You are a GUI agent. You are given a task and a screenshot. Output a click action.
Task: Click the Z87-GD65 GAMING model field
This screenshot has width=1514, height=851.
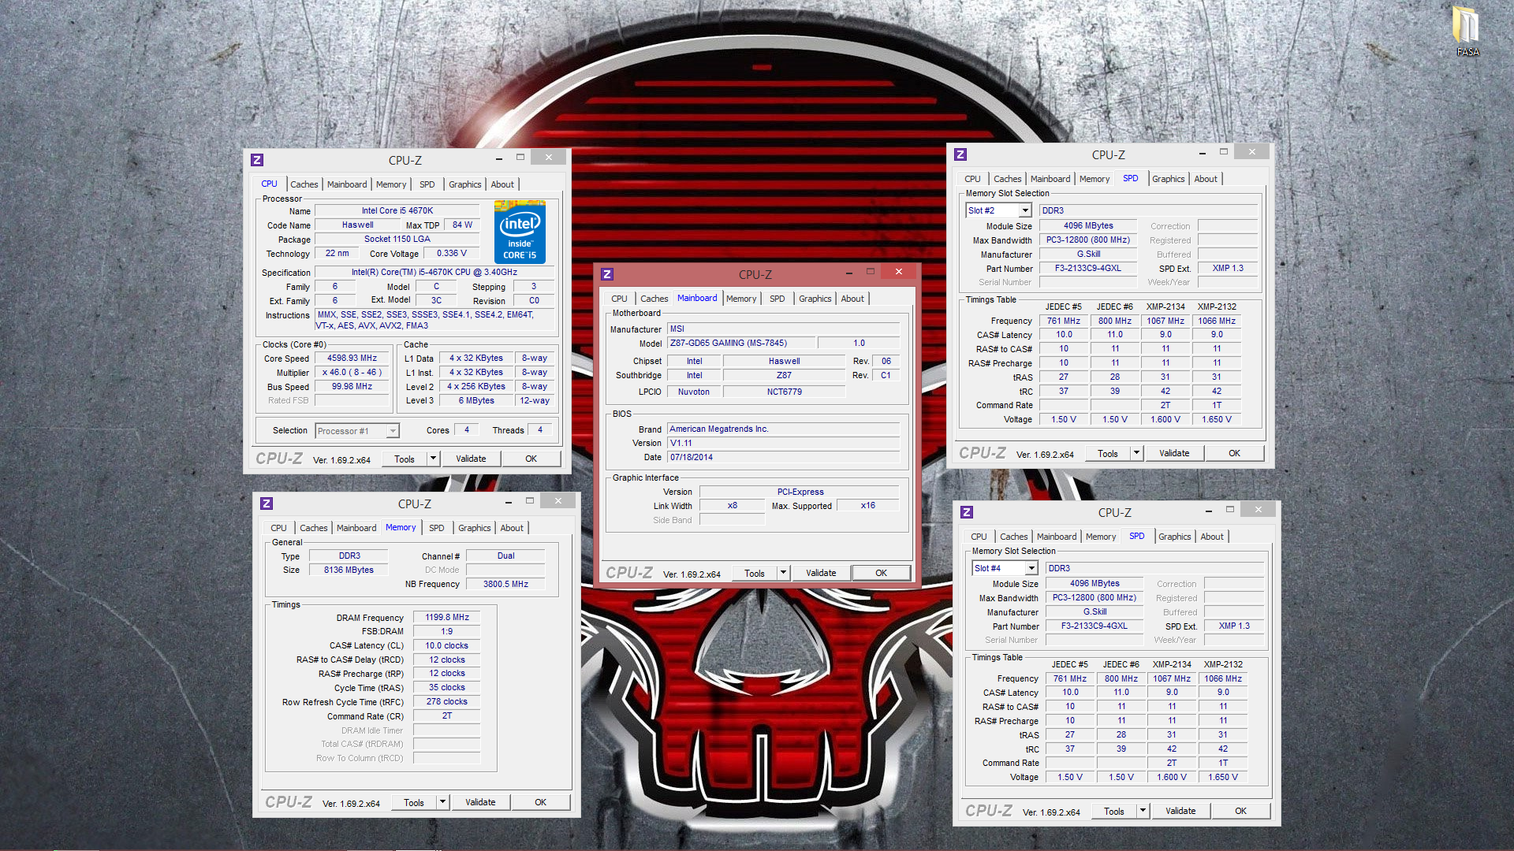(x=740, y=343)
